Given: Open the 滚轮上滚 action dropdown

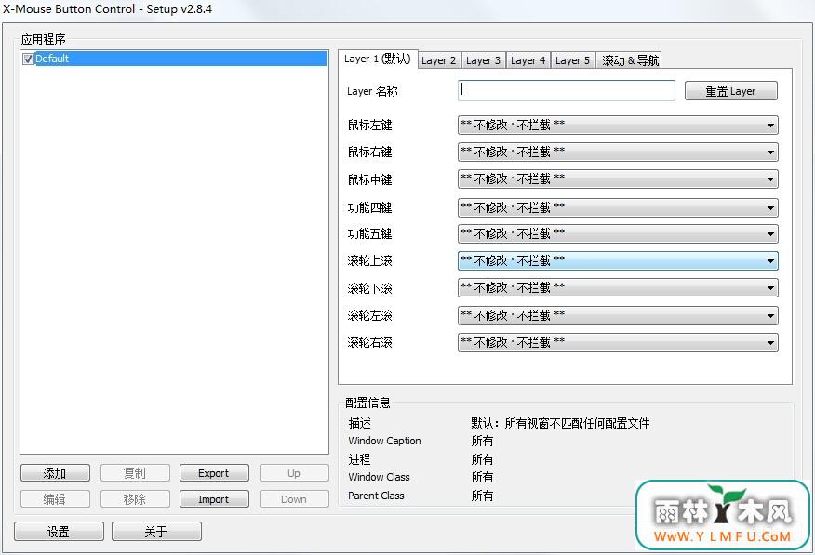Looking at the screenshot, I should point(618,260).
